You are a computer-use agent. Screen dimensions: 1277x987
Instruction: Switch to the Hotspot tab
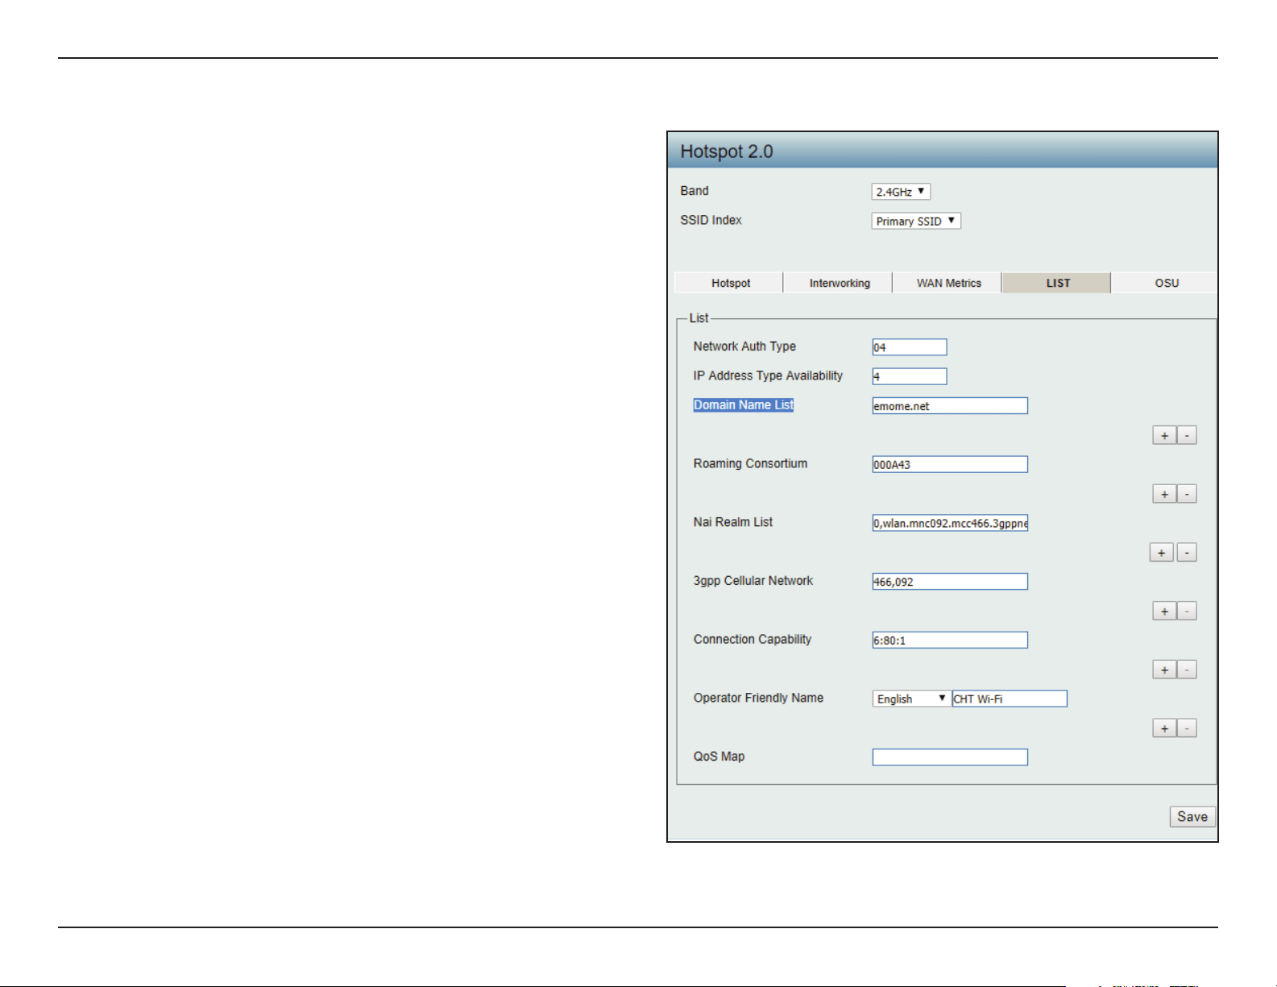pyautogui.click(x=730, y=283)
